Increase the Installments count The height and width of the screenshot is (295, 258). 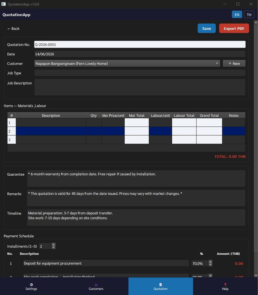[x=54, y=245]
